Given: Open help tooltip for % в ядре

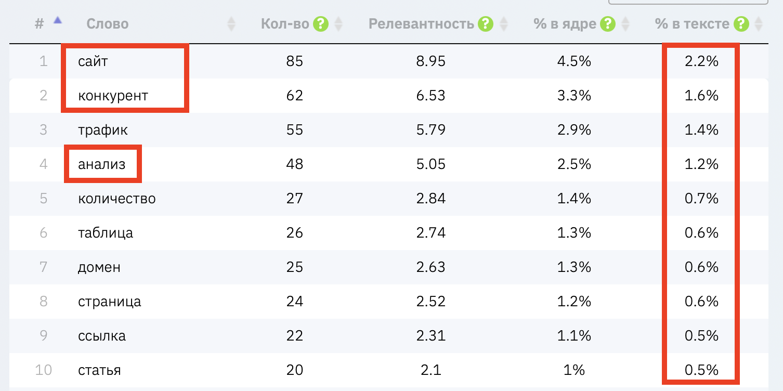Looking at the screenshot, I should pos(608,24).
